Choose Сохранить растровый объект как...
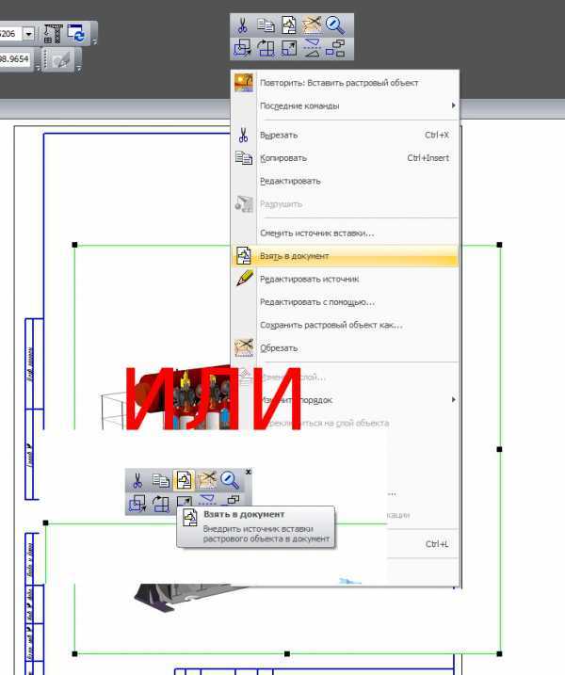The width and height of the screenshot is (565, 675). click(345, 325)
